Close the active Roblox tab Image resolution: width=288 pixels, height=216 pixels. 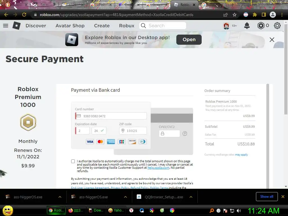point(194,5)
